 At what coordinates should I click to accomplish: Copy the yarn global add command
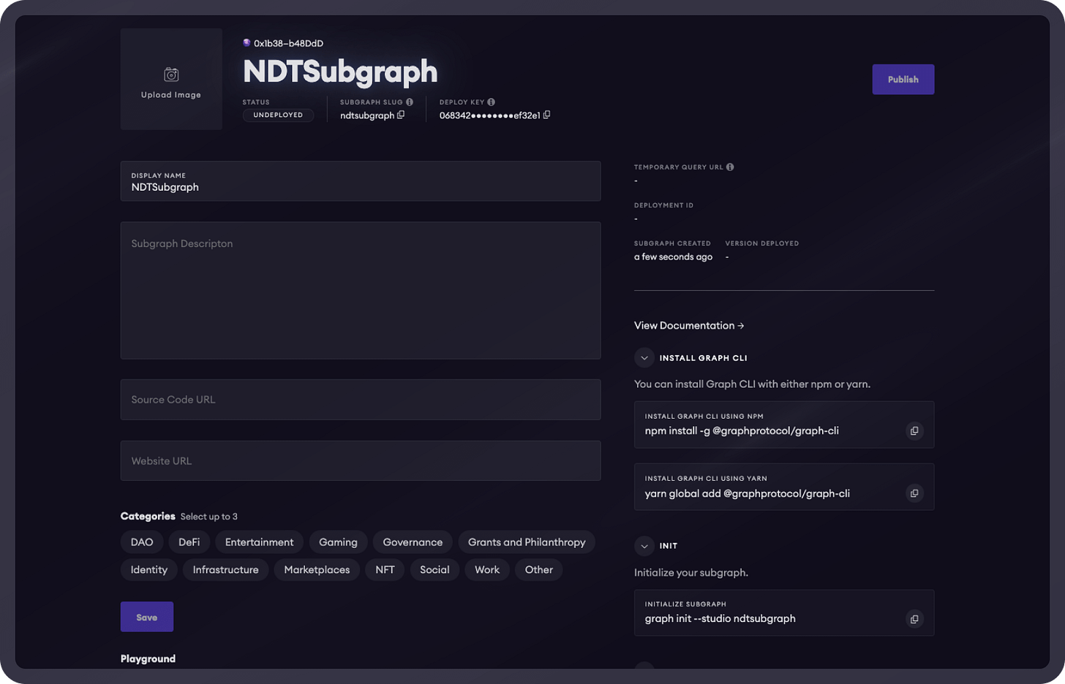point(914,493)
